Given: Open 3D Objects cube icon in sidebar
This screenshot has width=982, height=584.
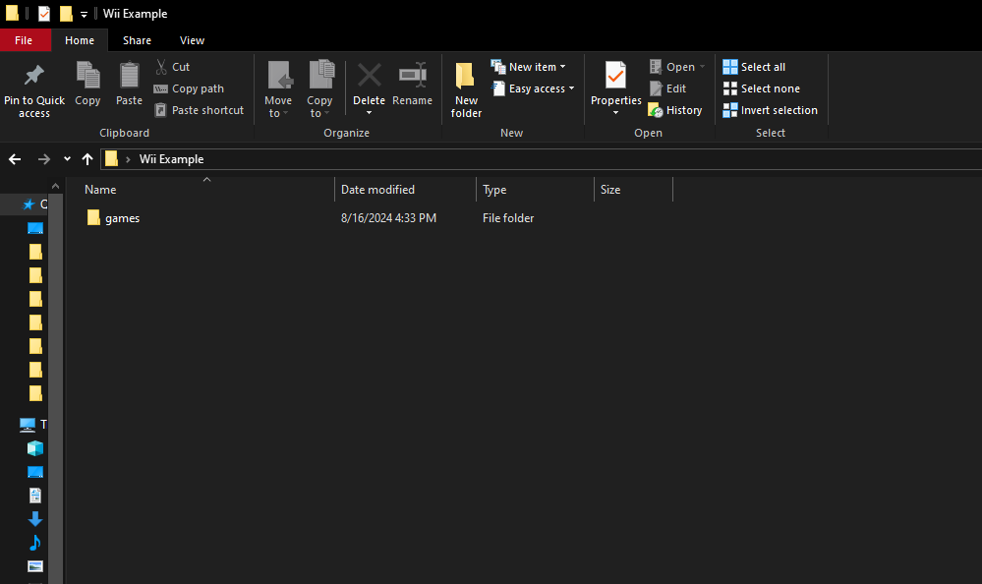Looking at the screenshot, I should coord(35,448).
